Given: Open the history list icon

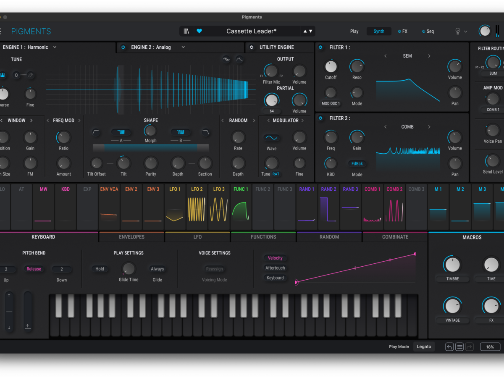Looking at the screenshot, I should click(459, 347).
